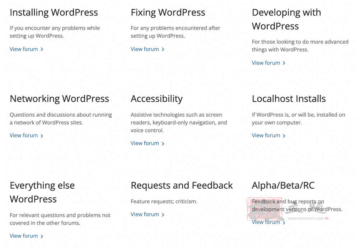359x248 pixels.
Task: Open View forum link under Fixing WordPress
Action: [148, 49]
